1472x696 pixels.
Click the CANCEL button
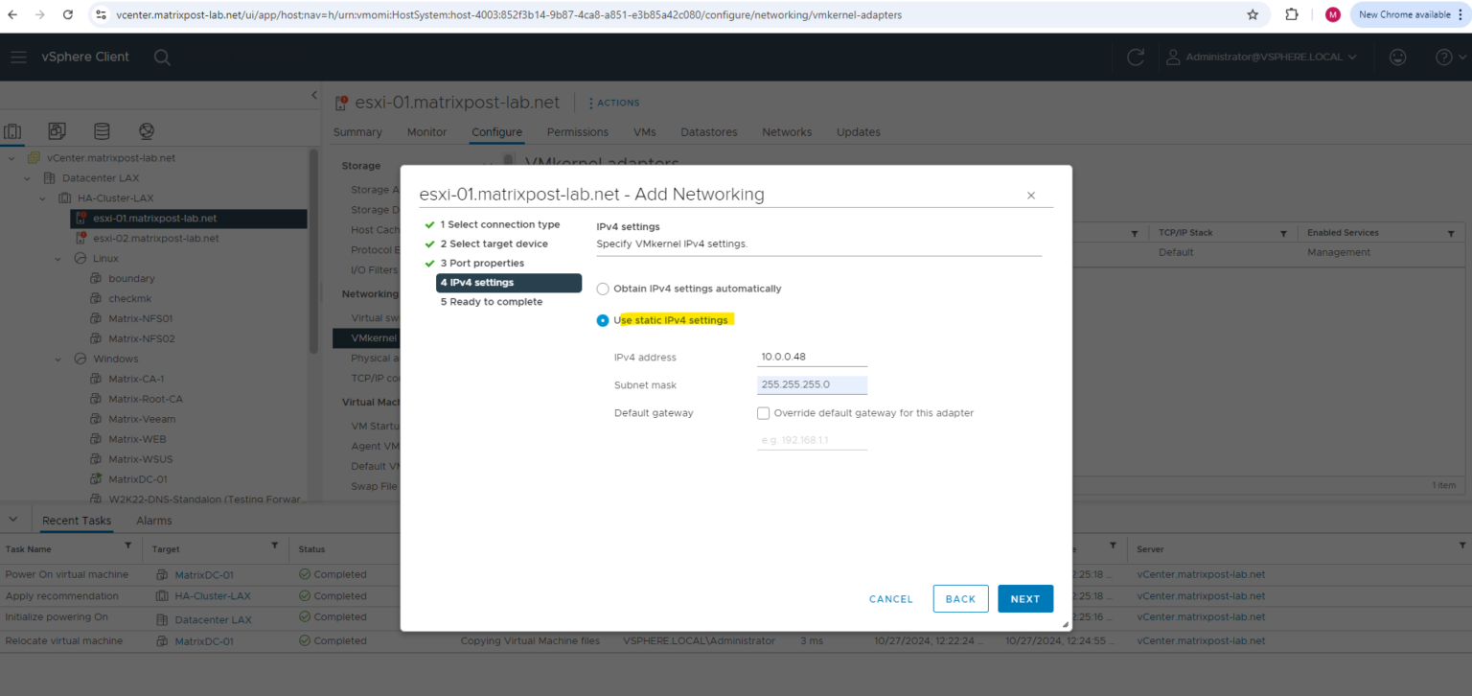(890, 598)
